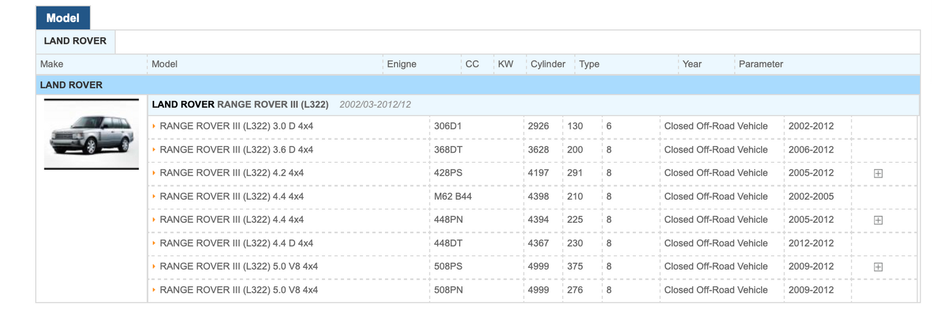Image resolution: width=932 pixels, height=311 pixels.
Task: Click the CC value 4398
Action: (539, 196)
